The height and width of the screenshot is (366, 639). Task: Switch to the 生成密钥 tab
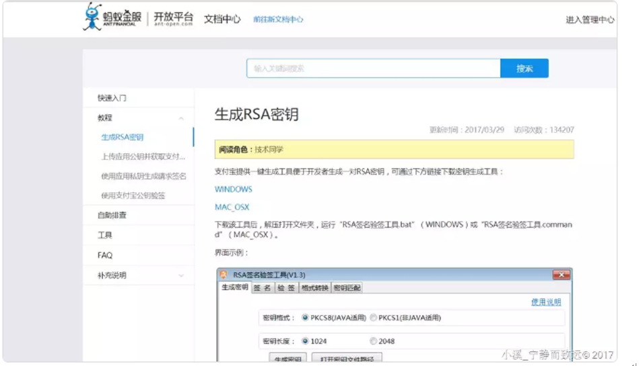pyautogui.click(x=235, y=287)
